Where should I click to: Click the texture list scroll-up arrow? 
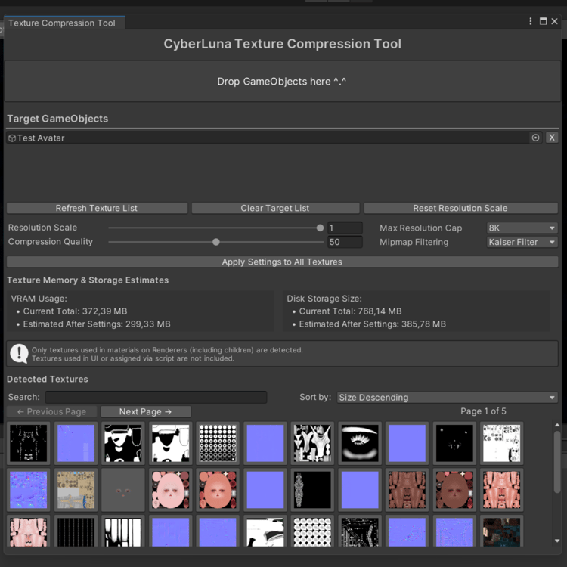click(x=557, y=425)
